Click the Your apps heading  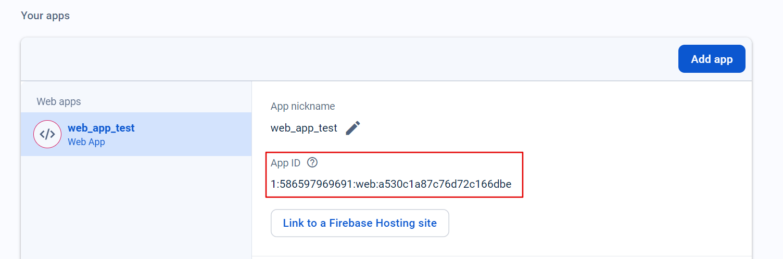(45, 16)
